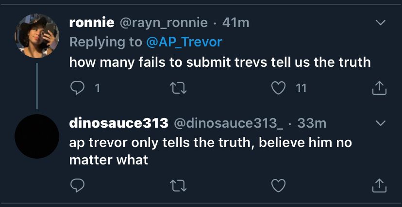
Task: Open dinosauce313's display name profile
Action: coord(118,123)
